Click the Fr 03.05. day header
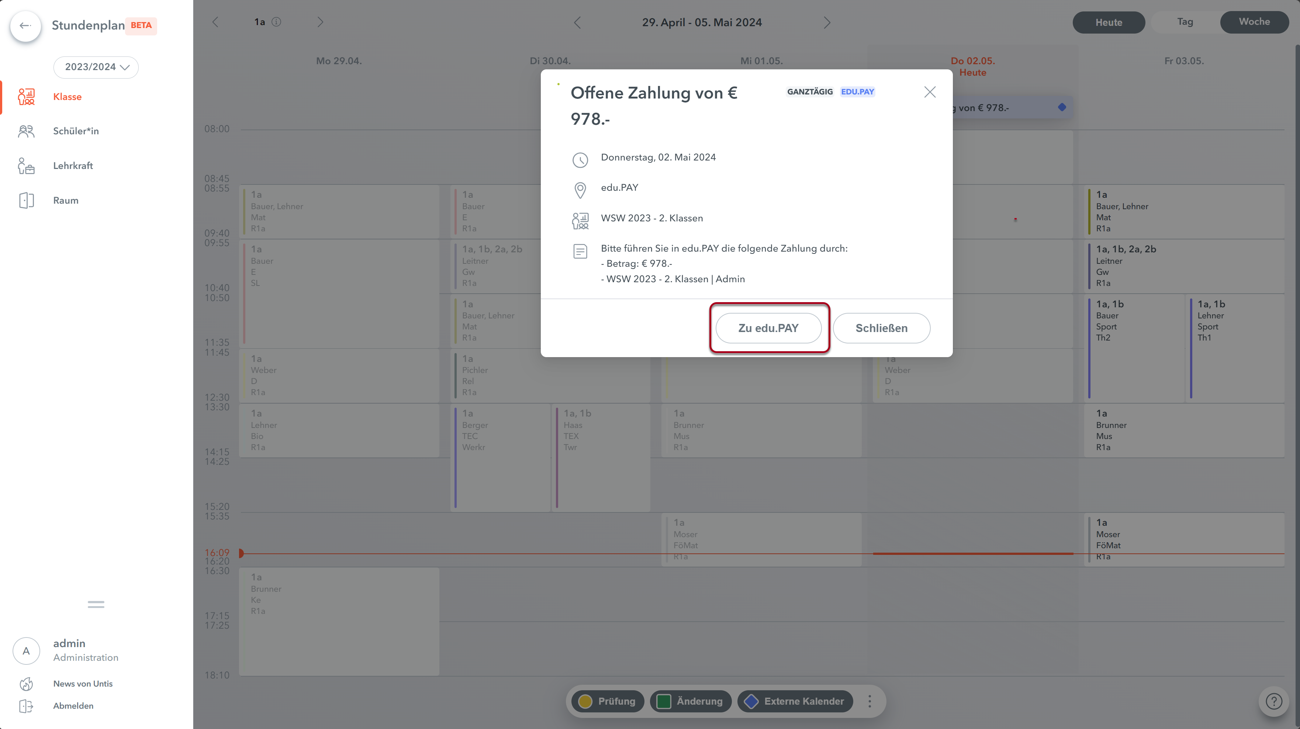Screen dimensions: 1300x729 click(x=1184, y=61)
